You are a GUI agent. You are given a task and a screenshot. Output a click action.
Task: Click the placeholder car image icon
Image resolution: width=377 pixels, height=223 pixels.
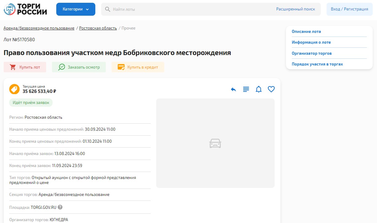215,143
